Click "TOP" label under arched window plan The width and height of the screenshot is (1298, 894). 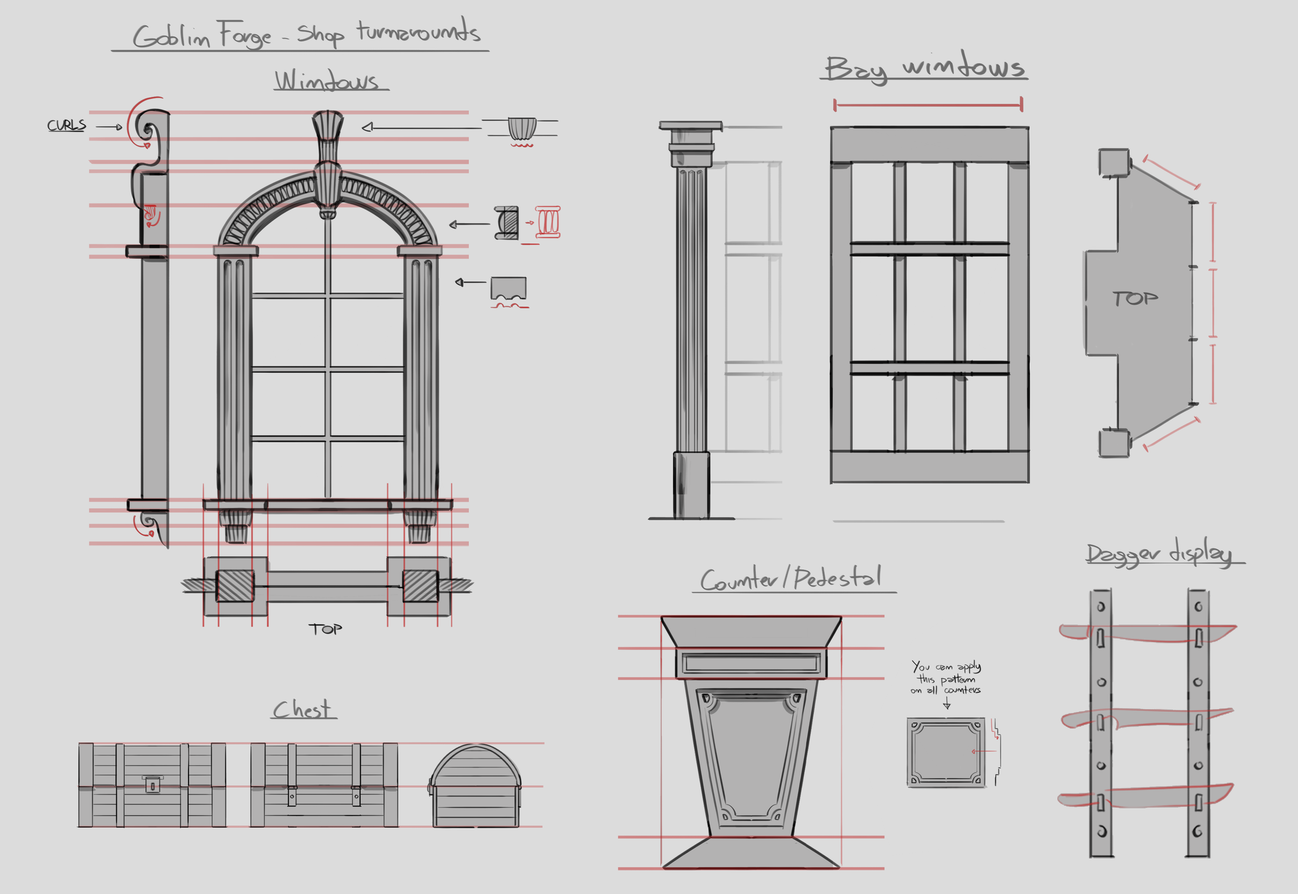[325, 629]
